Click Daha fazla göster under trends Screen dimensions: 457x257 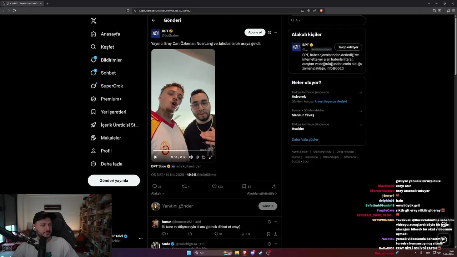pyautogui.click(x=305, y=140)
